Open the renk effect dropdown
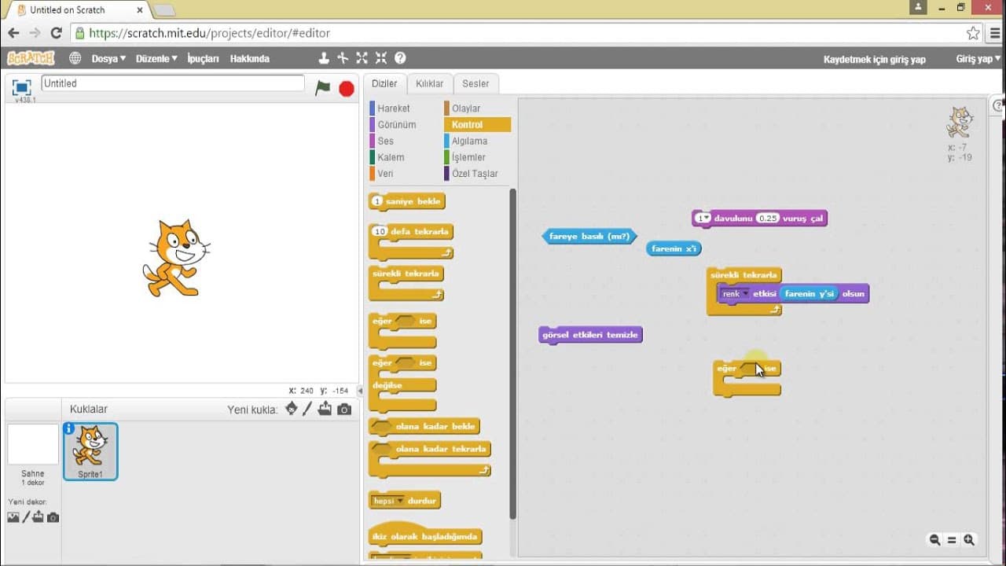 pyautogui.click(x=736, y=294)
